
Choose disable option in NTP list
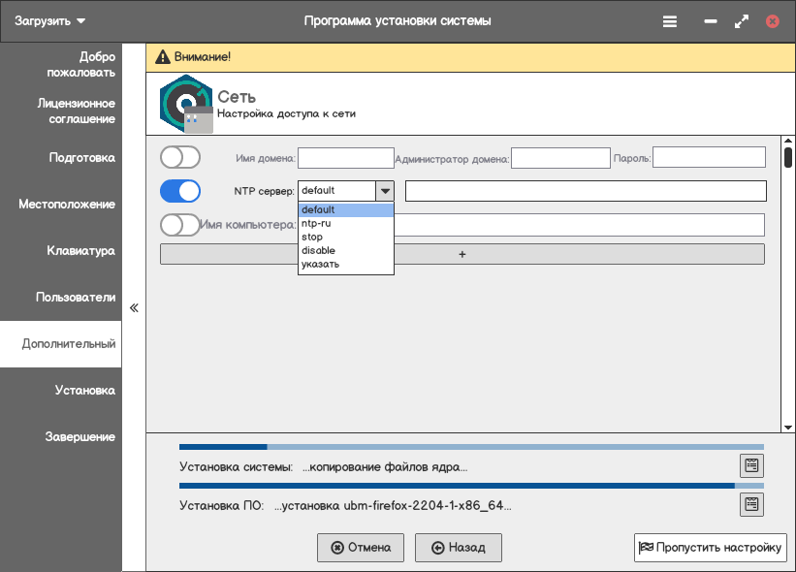pyautogui.click(x=345, y=250)
